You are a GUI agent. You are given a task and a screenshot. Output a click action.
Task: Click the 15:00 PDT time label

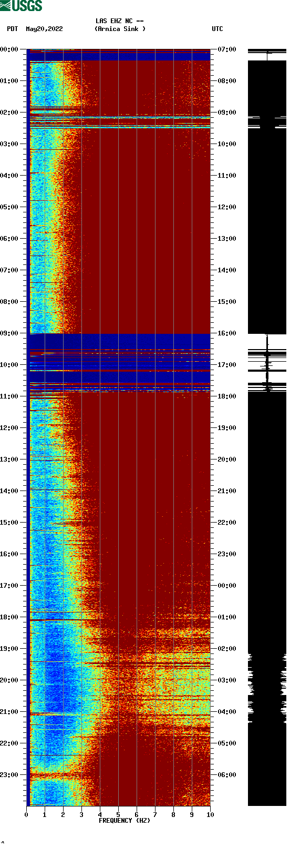[9, 523]
